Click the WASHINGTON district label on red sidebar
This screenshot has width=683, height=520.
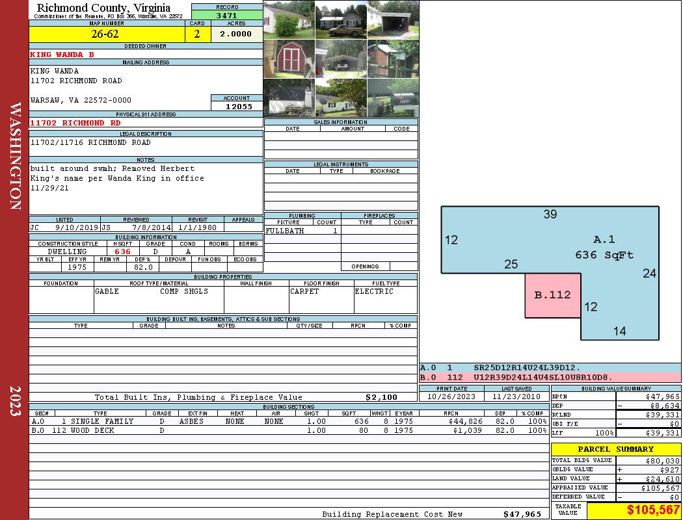pos(15,156)
